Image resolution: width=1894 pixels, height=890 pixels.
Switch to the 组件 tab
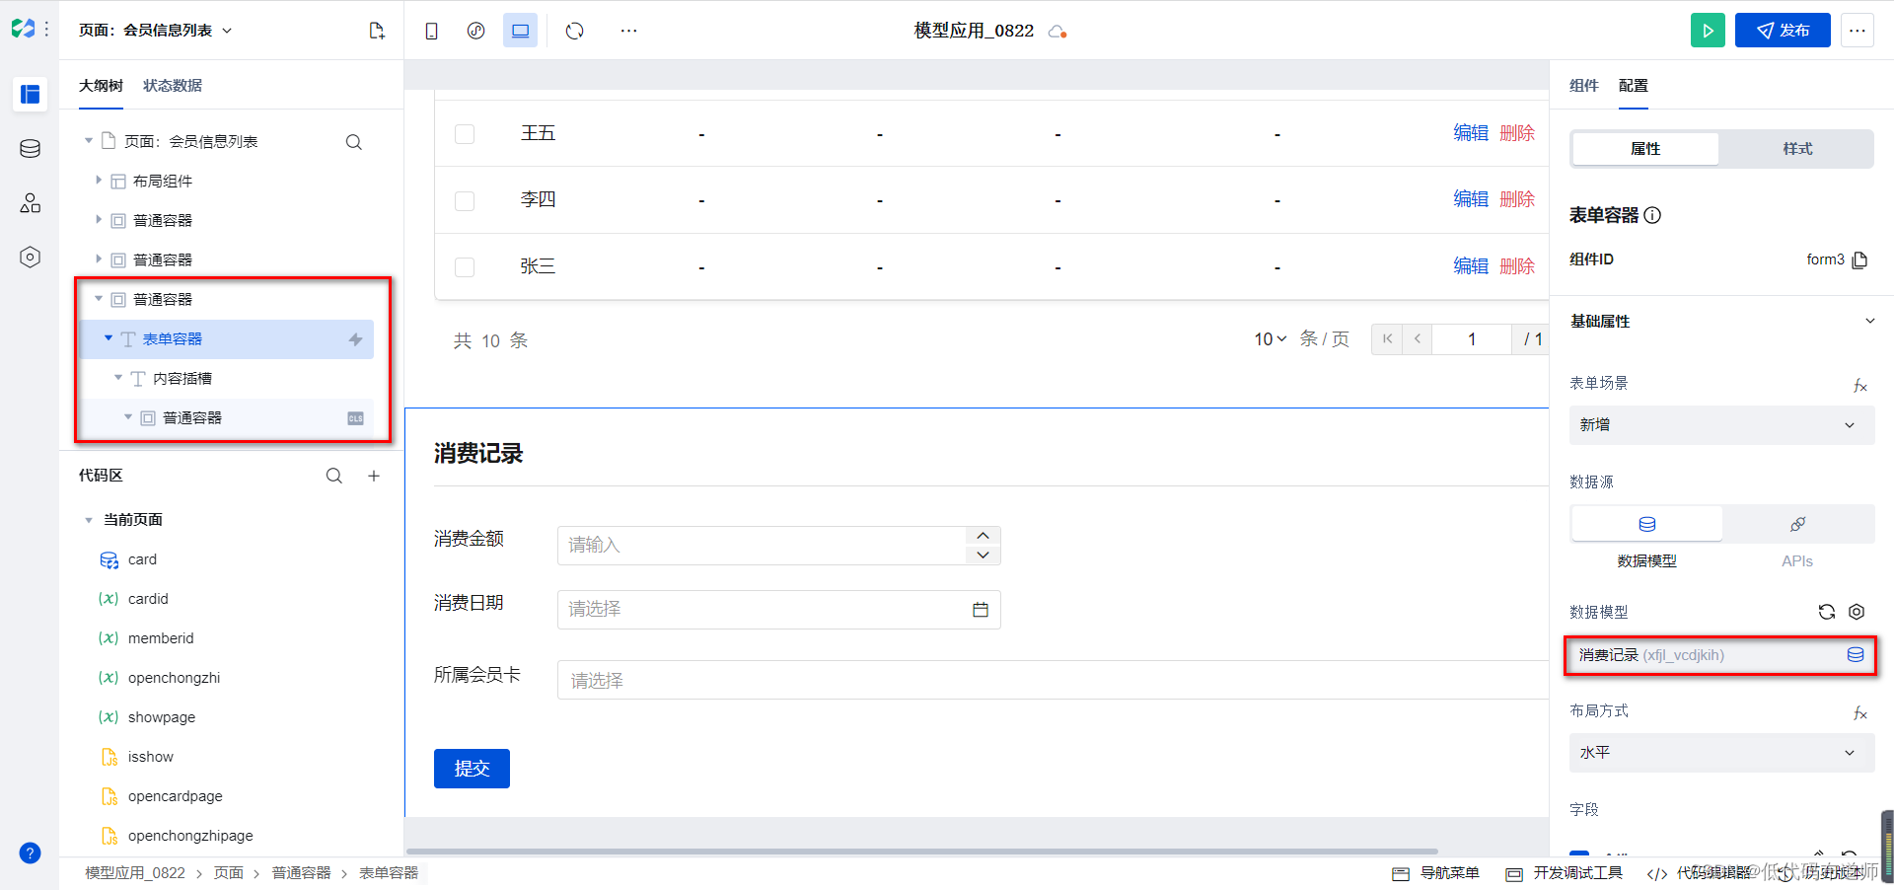tap(1584, 86)
